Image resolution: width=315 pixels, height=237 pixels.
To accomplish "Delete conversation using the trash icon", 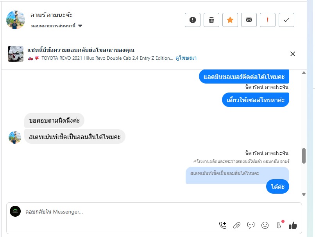I will pyautogui.click(x=211, y=20).
